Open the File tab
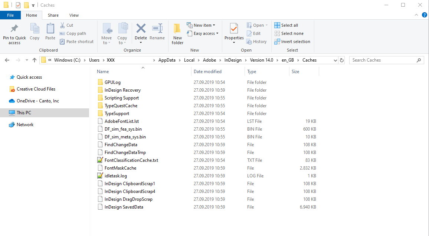Screen dimensions: 429x236 10,15
